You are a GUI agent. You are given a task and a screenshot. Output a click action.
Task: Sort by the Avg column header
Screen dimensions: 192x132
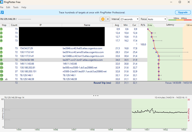click(117, 25)
